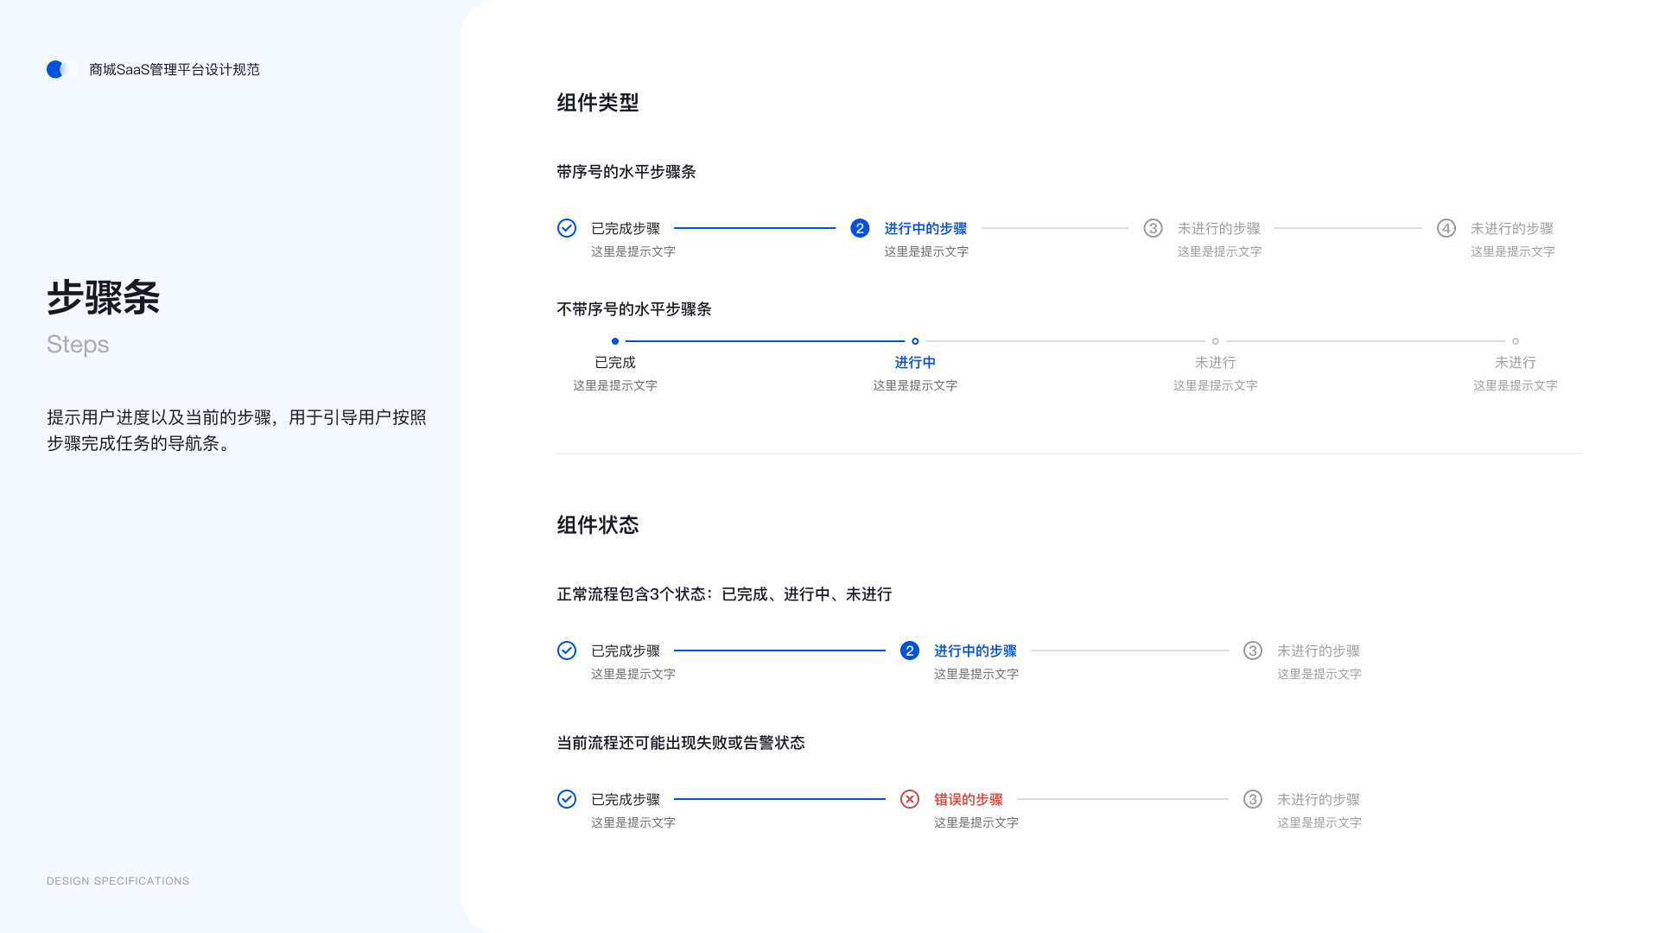
Task: Select the filled blue dot for 已完成 step
Action: tap(614, 340)
